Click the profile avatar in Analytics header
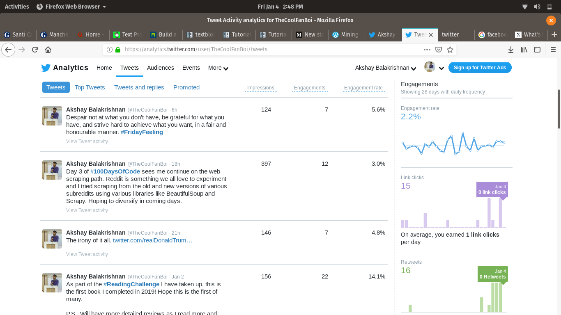This screenshot has height=315, width=561. coord(430,67)
